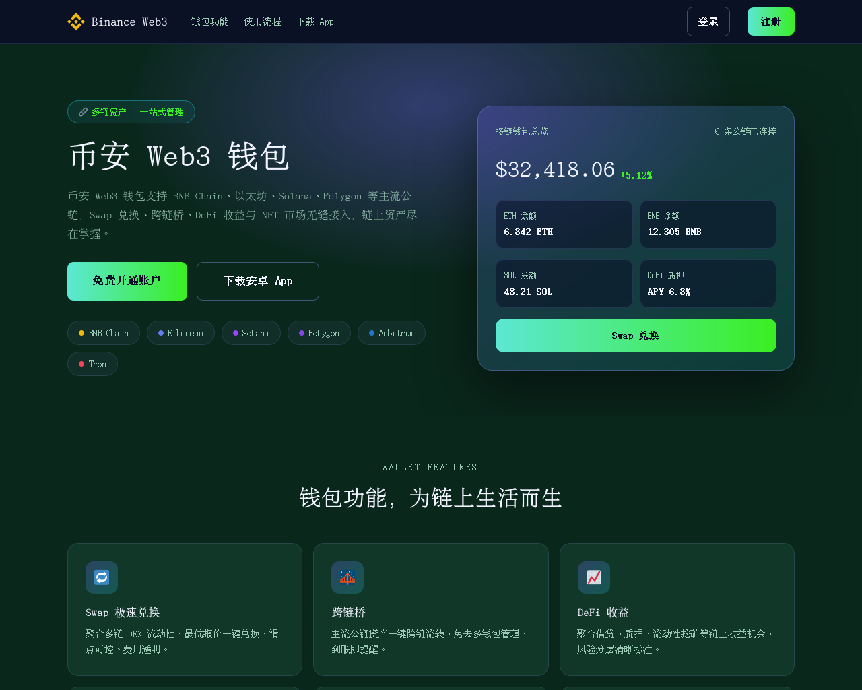Select the Polygon chain chip
The height and width of the screenshot is (690, 862).
click(x=319, y=333)
